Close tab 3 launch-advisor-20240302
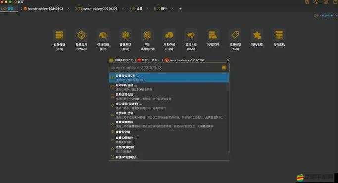This screenshot has height=183, width=338. point(123,9)
